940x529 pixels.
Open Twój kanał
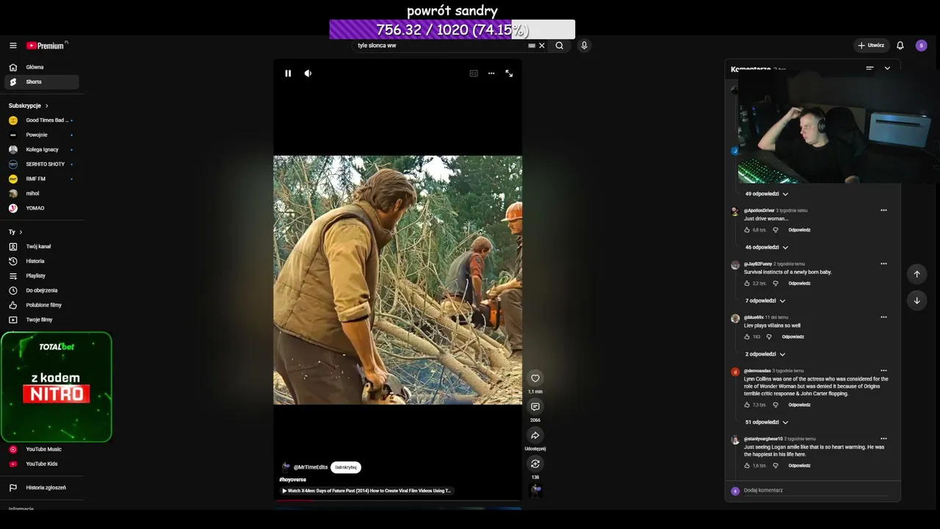click(42, 246)
